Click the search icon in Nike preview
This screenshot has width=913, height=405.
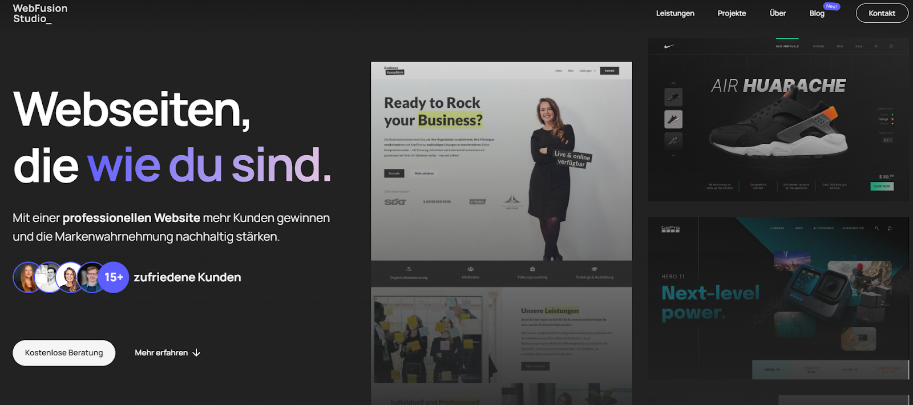click(x=876, y=46)
